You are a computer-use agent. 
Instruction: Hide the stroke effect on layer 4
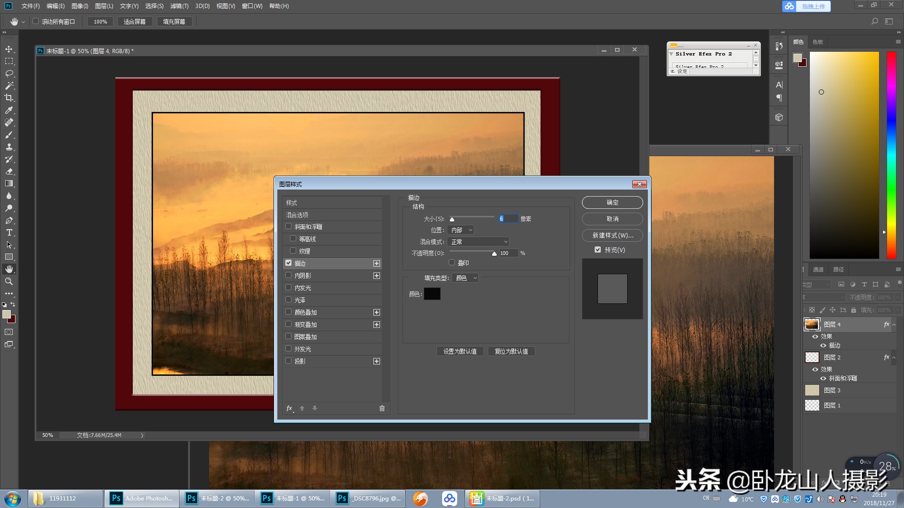point(823,345)
